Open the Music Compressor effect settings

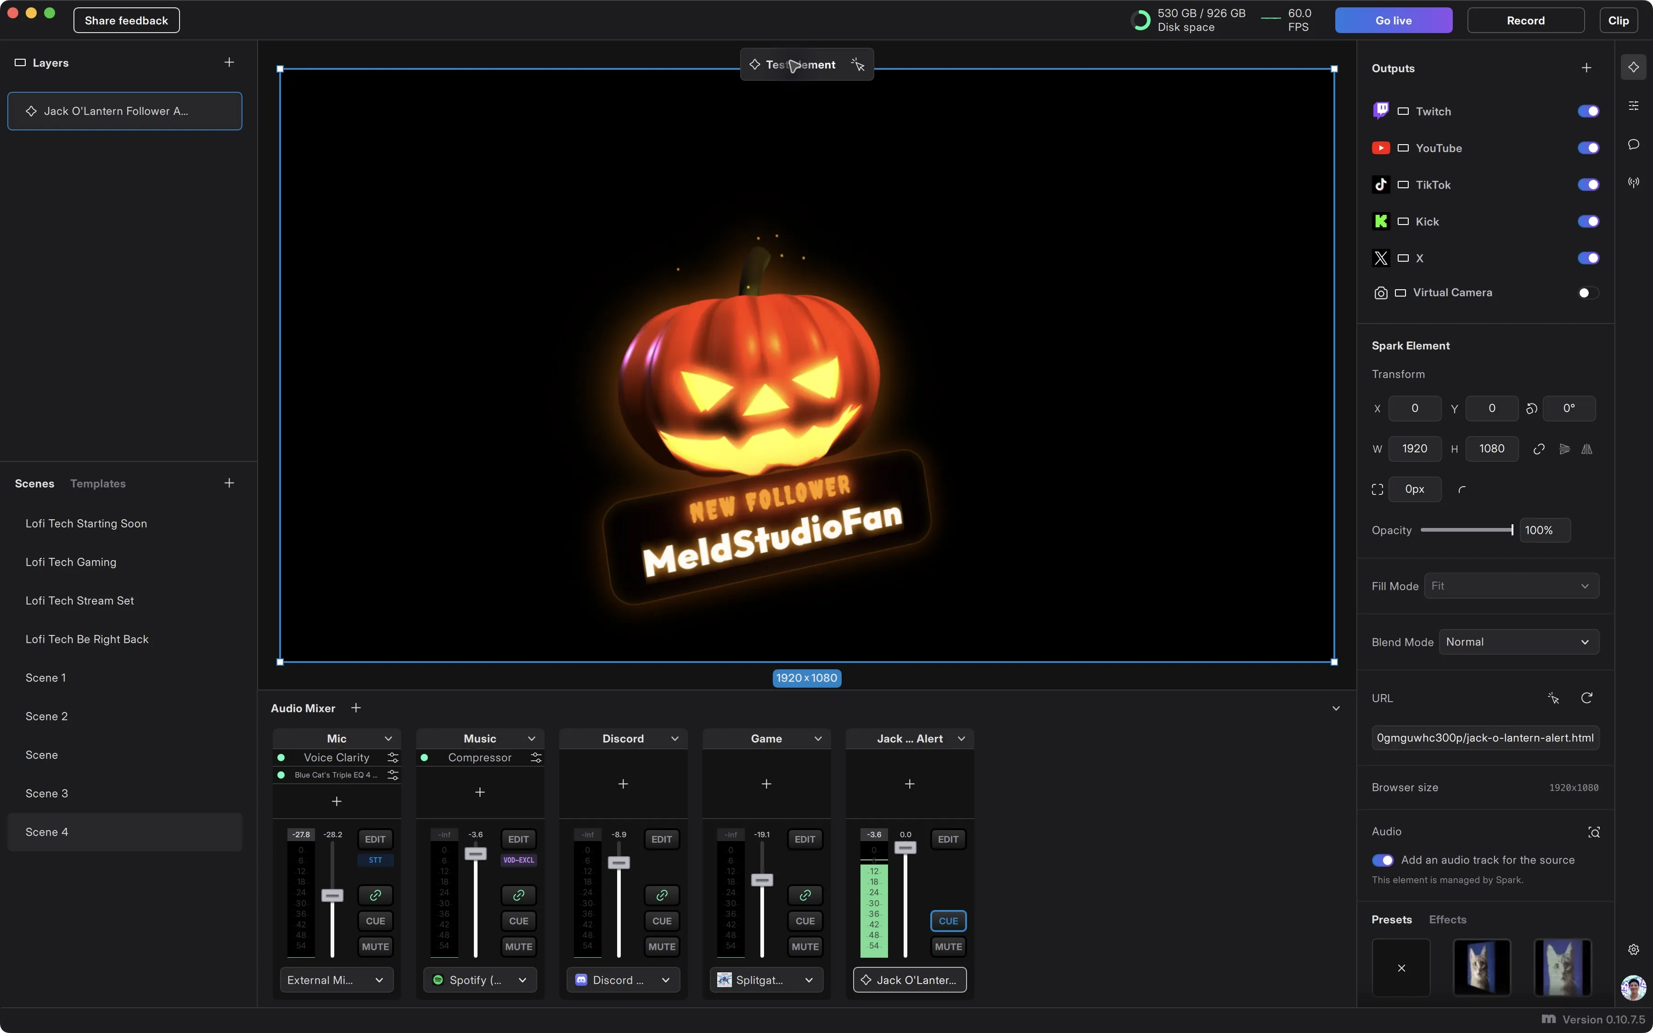536,758
